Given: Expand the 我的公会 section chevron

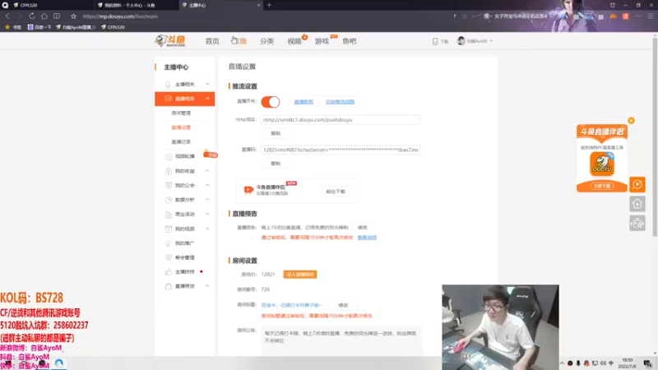Looking at the screenshot, I should [207, 186].
